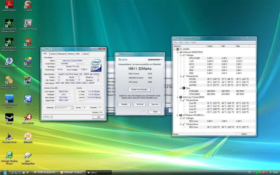Collapse Voltages under Winbond W83627DHG
Screen dimensions: 280x175
181,55
